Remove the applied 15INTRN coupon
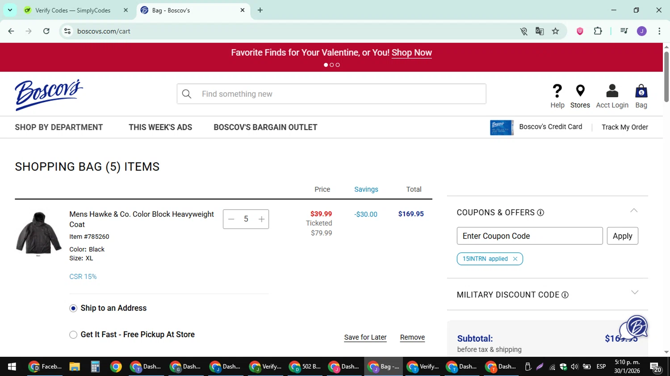Viewport: 670px width, 376px height. tap(515, 259)
